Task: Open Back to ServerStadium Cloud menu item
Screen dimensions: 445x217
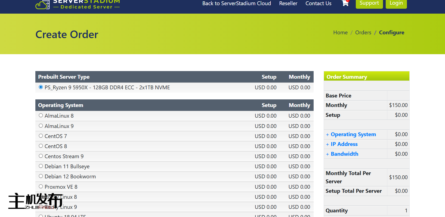Action: 236,4
